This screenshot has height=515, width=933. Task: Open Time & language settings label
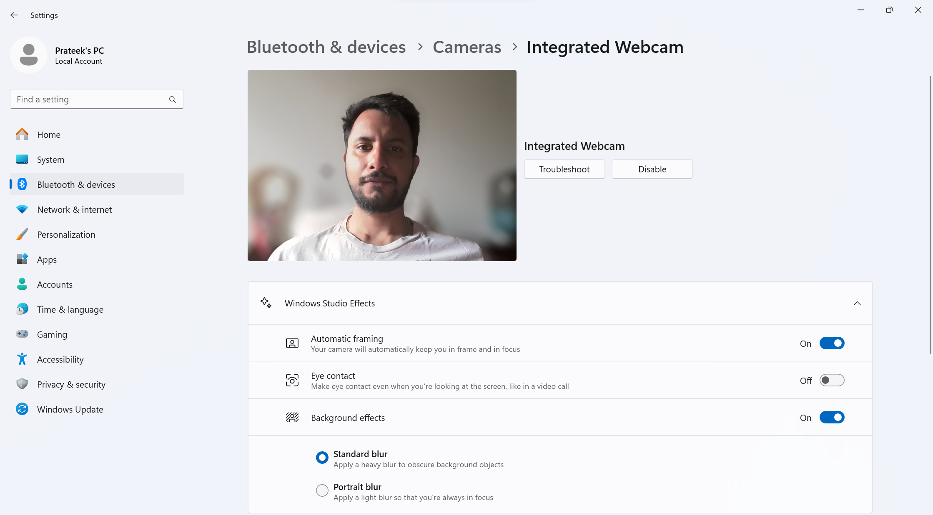70,310
